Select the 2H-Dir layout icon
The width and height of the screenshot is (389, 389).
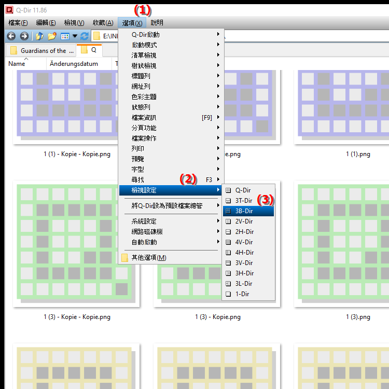pos(228,232)
